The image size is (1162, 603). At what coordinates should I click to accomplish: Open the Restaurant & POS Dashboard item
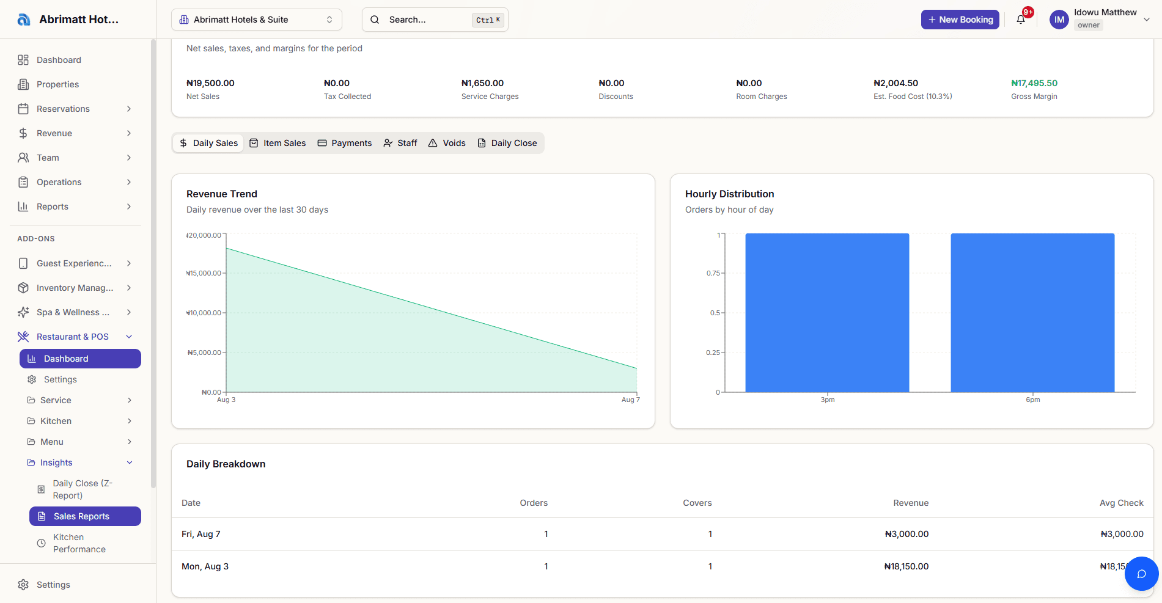coord(80,359)
